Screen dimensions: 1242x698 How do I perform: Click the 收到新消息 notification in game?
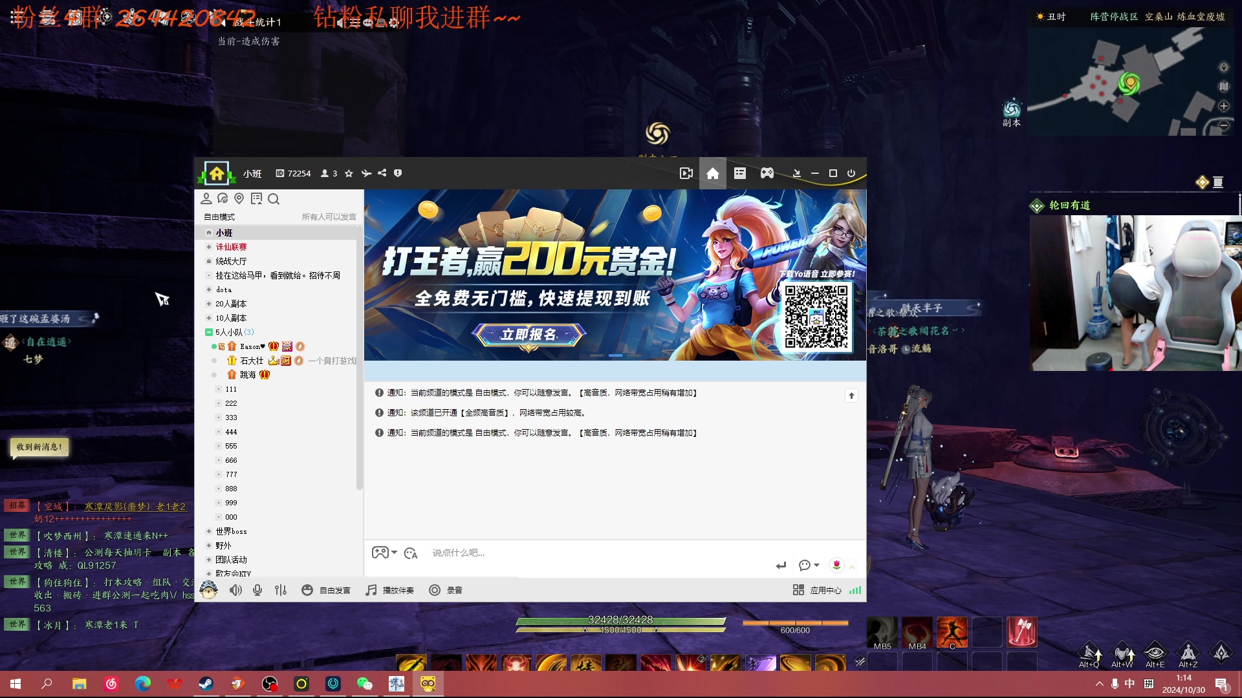pyautogui.click(x=39, y=447)
